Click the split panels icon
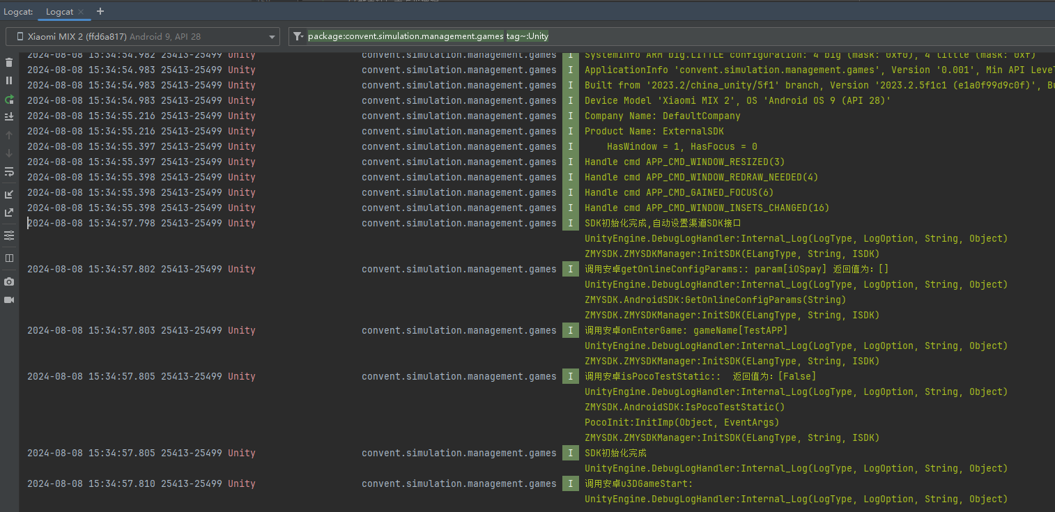Screen dimensions: 1055x512 [9, 258]
